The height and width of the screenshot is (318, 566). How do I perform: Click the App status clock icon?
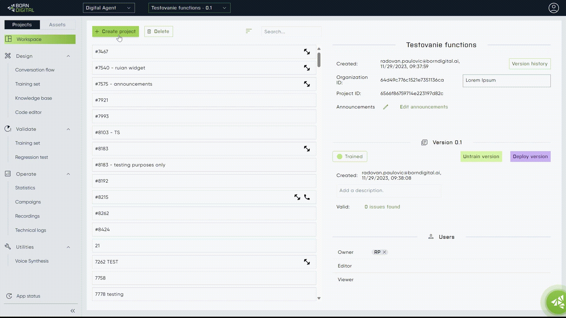point(9,296)
